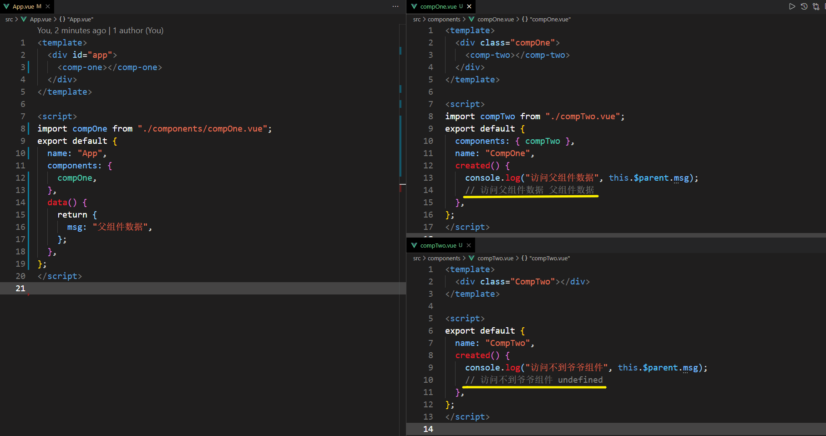Open the src breadcrumb in compOne.vue pane

pyautogui.click(x=417, y=19)
